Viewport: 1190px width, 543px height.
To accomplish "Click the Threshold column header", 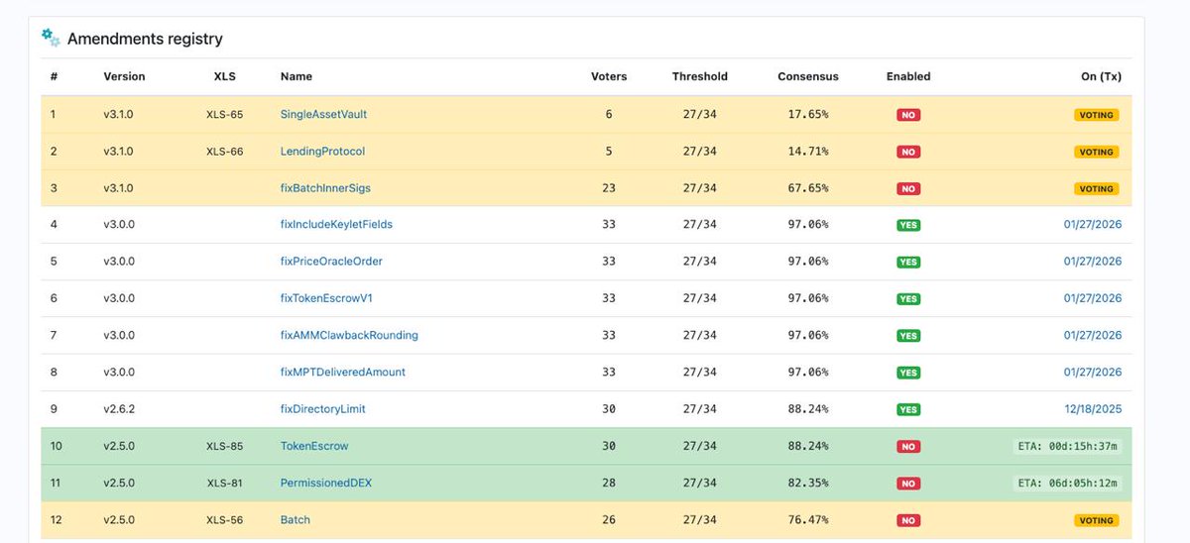I will point(700,76).
